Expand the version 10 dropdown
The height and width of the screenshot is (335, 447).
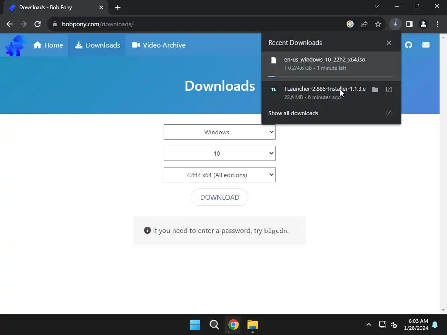click(220, 153)
